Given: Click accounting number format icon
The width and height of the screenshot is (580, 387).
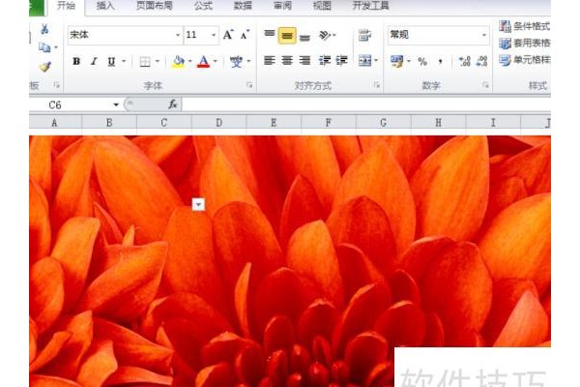Looking at the screenshot, I should (x=397, y=61).
